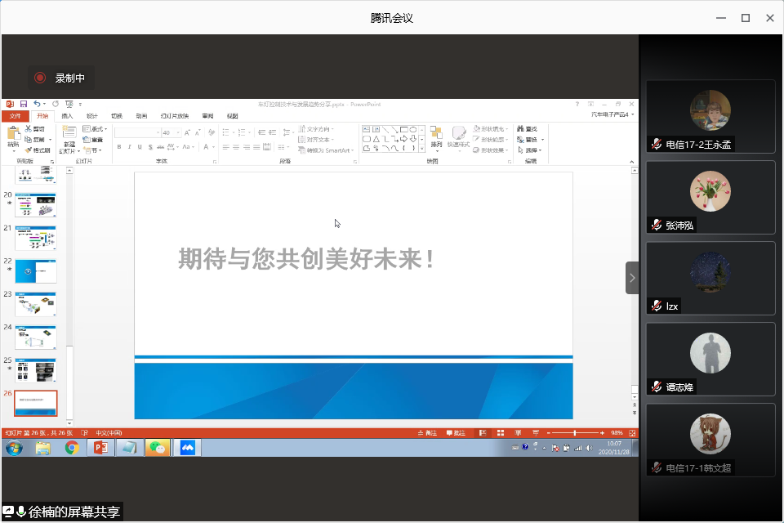Click the Find button in editing group
The width and height of the screenshot is (784, 523).
pyautogui.click(x=531, y=129)
